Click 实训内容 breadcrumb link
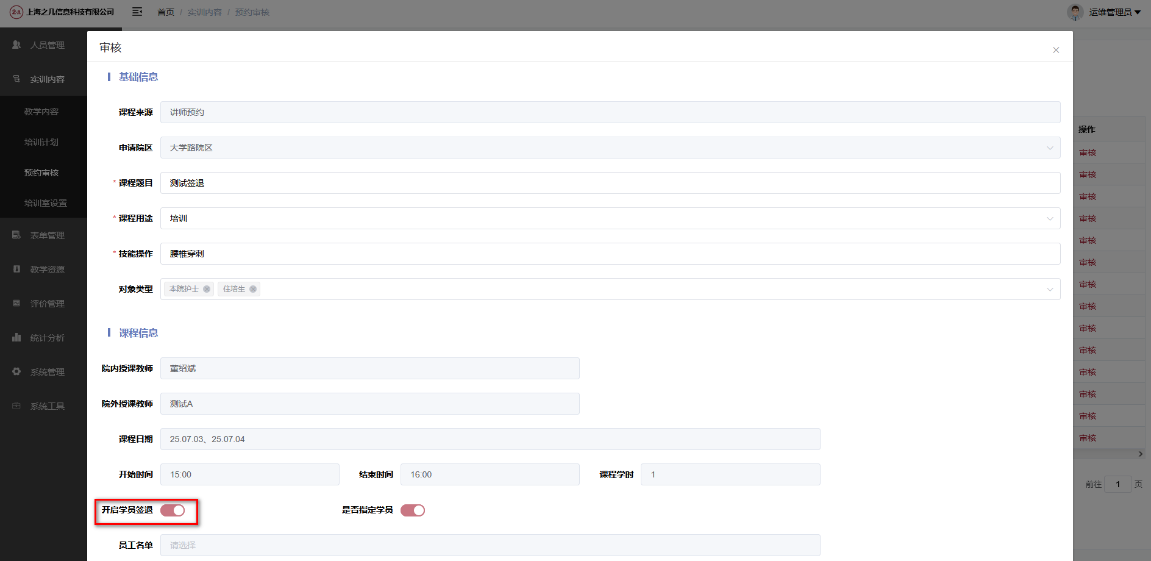 point(205,12)
